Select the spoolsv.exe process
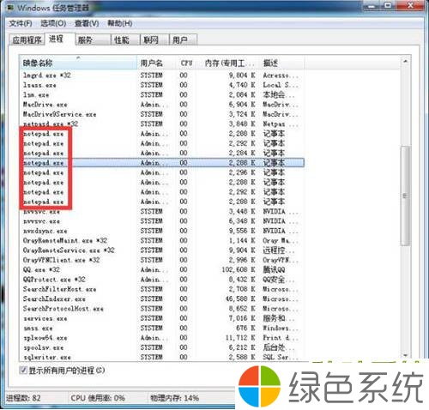Image resolution: width=429 pixels, height=410 pixels. click(161, 347)
